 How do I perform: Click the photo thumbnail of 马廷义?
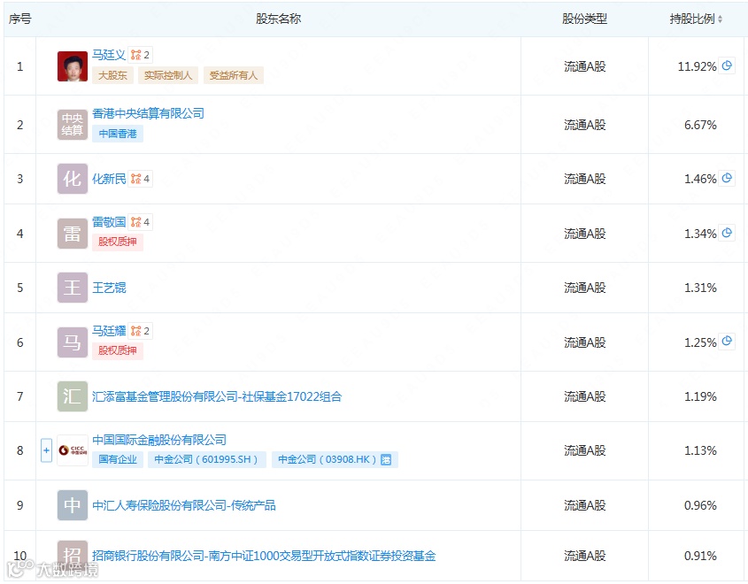73,66
